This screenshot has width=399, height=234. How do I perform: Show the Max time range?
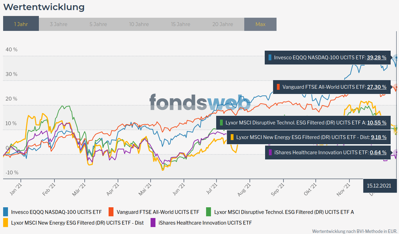(260, 24)
